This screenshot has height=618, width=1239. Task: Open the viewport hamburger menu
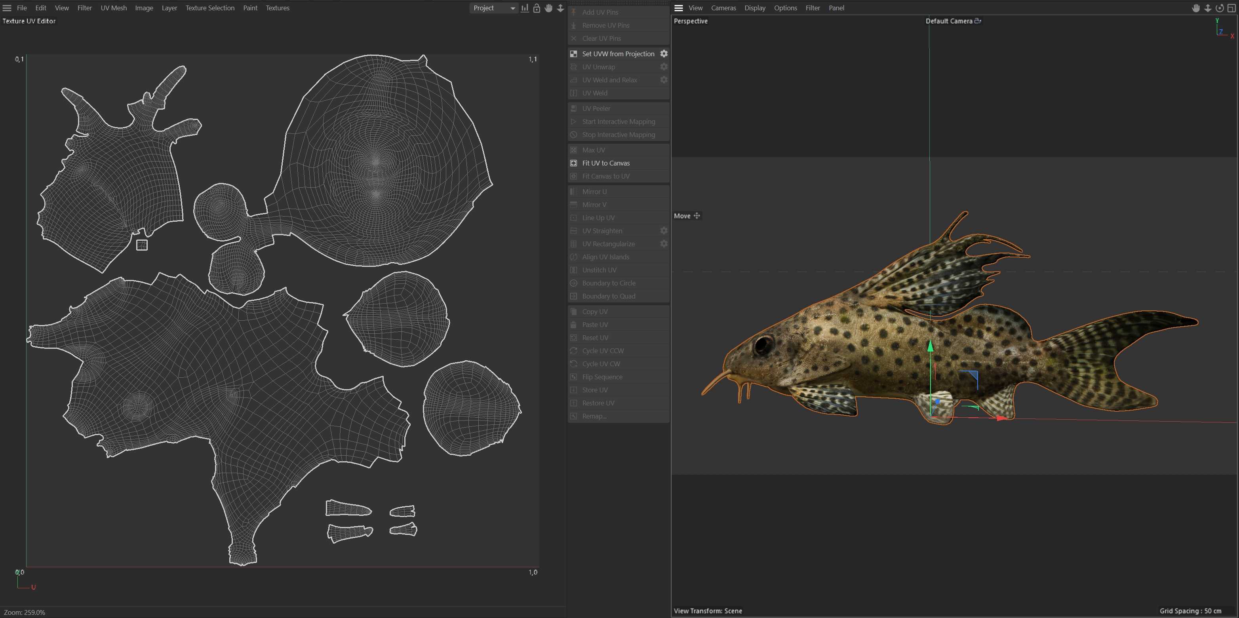point(679,8)
